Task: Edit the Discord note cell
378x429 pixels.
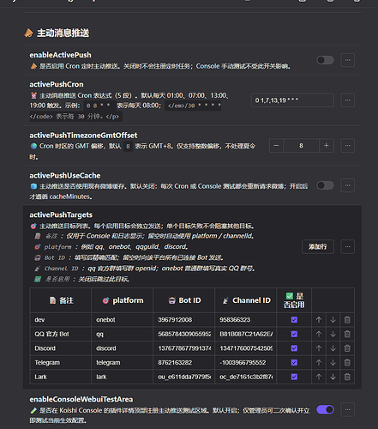Action: (61, 348)
